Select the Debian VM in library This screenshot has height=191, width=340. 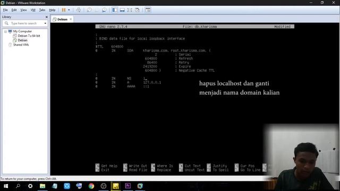(x=22, y=40)
